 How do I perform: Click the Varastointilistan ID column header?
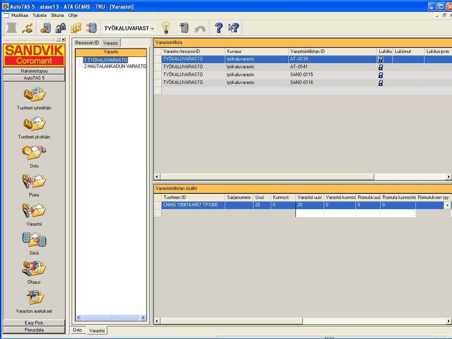point(332,51)
